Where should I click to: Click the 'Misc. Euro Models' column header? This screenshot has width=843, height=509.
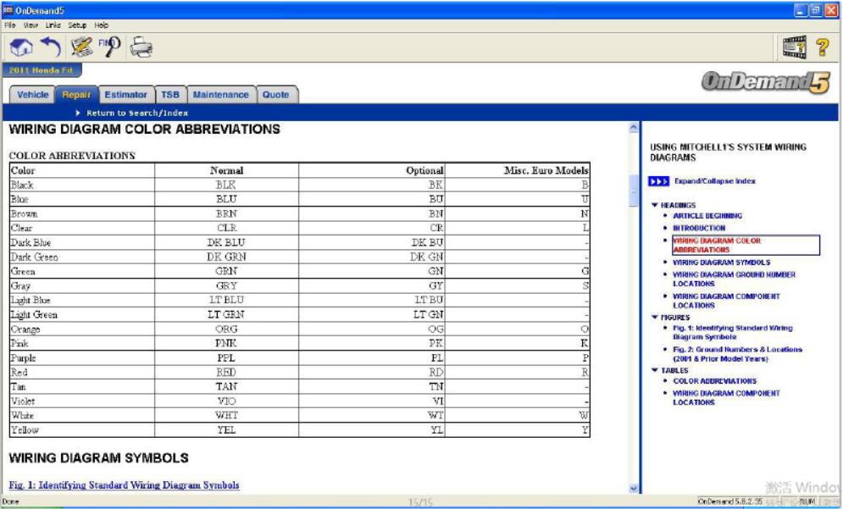click(x=517, y=170)
